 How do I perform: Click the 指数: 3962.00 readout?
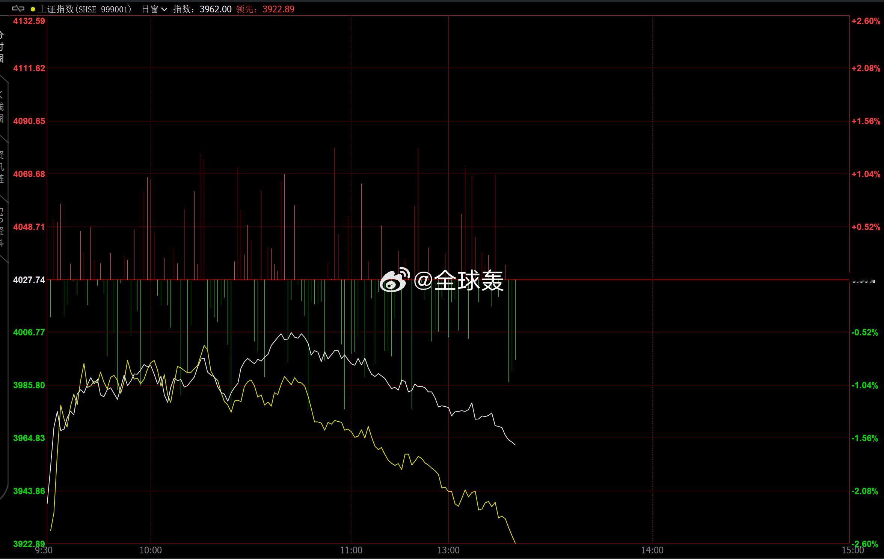click(202, 9)
